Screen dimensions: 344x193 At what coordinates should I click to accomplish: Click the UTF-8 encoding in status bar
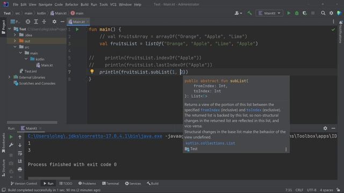point(312,190)
